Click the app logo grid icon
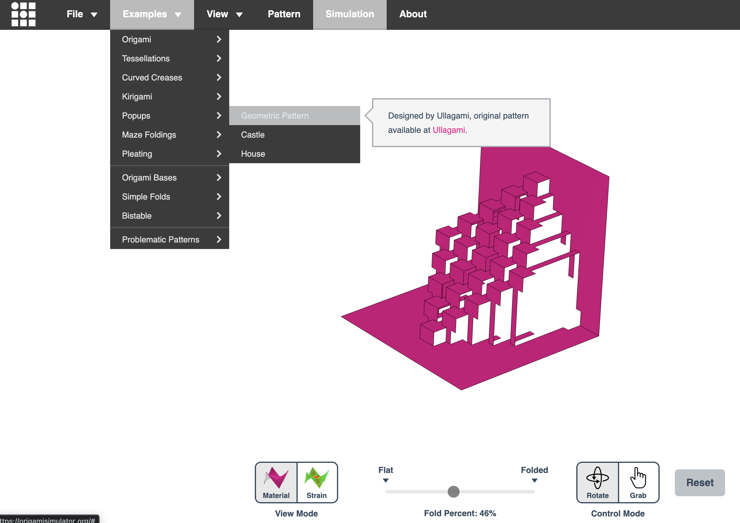Screen dimensions: 740x523 pyautogui.click(x=23, y=14)
